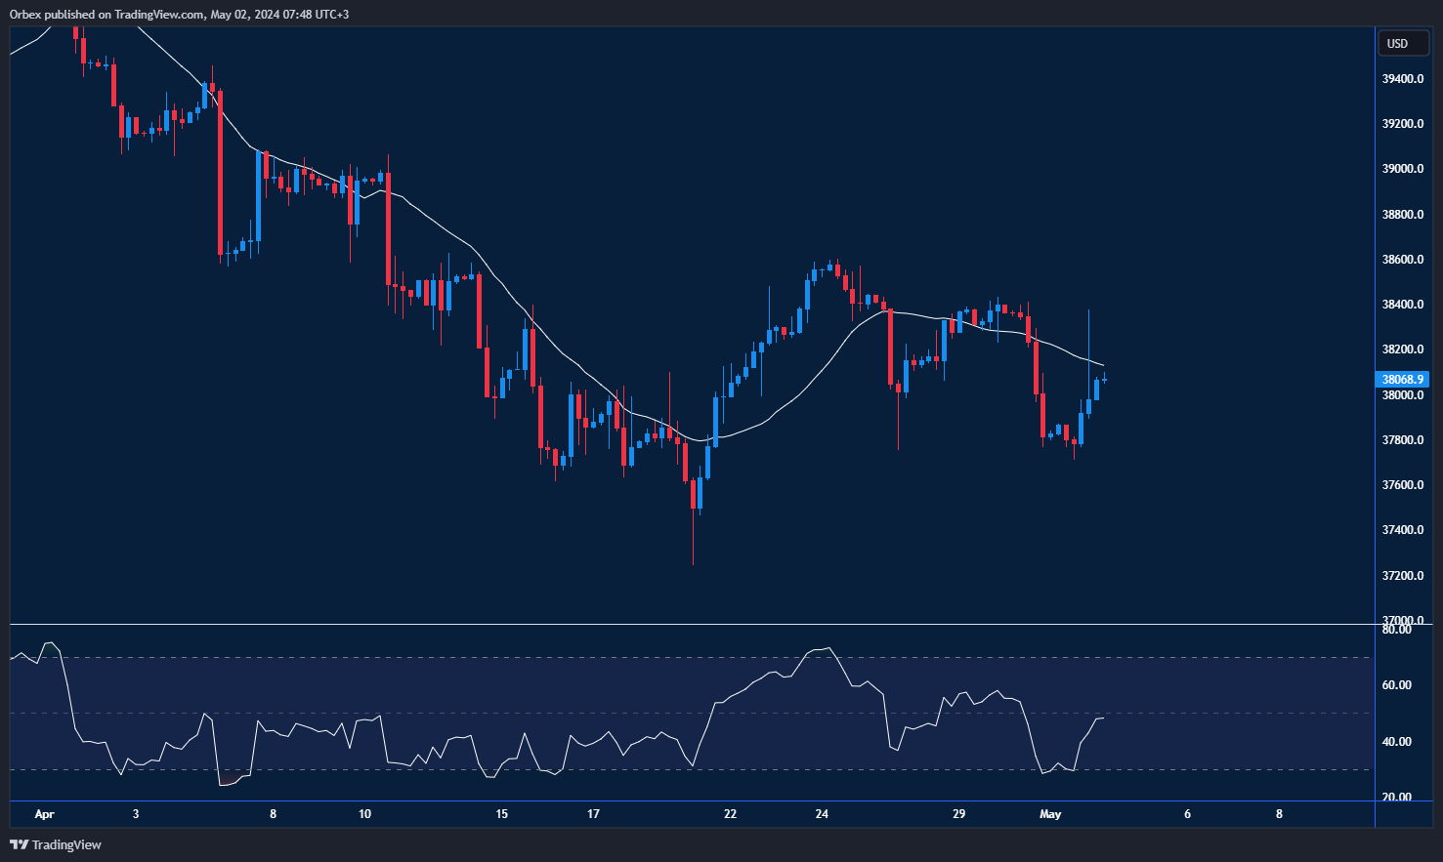Click the 24 date marker on time axis
Screen dimensions: 1443x862
822,814
